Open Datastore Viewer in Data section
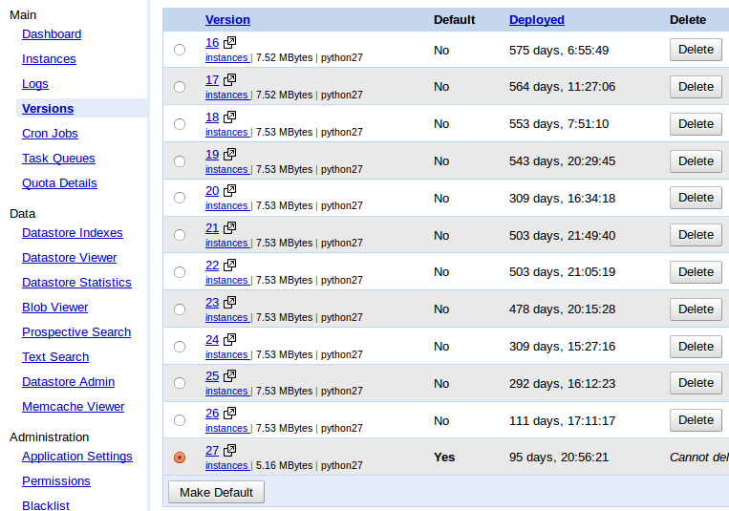 point(69,258)
